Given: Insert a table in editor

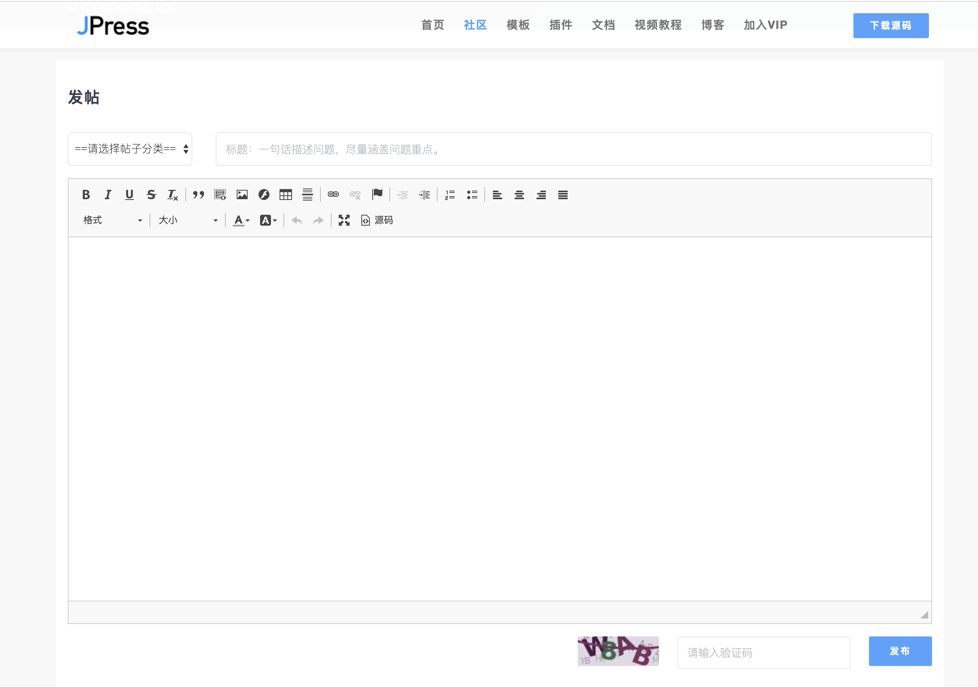Looking at the screenshot, I should 285,195.
